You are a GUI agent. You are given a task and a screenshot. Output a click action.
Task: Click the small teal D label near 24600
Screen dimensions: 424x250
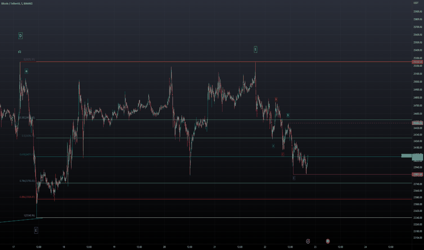click(x=288, y=115)
